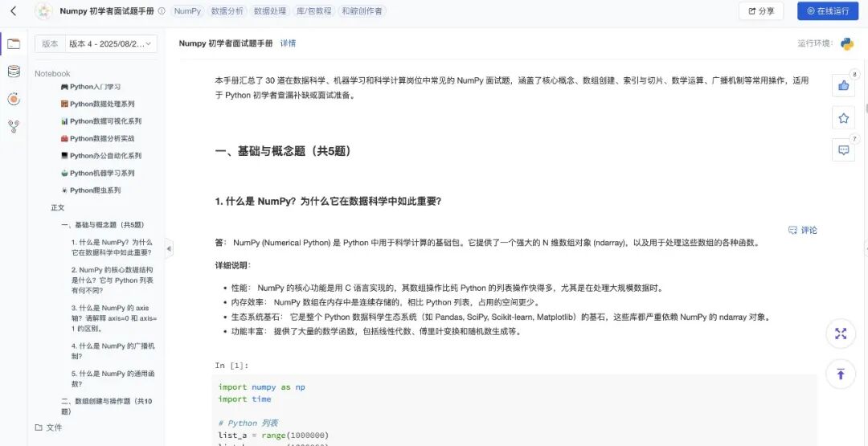Select the 库/包教程 tag
The height and width of the screenshot is (446, 868).
[314, 11]
